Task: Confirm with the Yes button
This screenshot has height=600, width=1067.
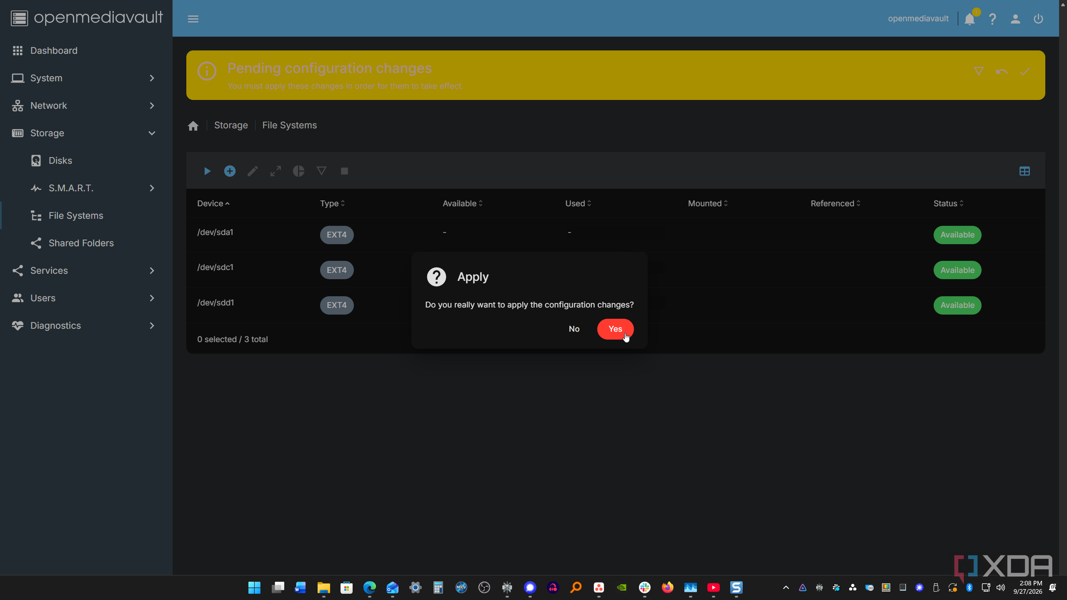Action: point(615,329)
